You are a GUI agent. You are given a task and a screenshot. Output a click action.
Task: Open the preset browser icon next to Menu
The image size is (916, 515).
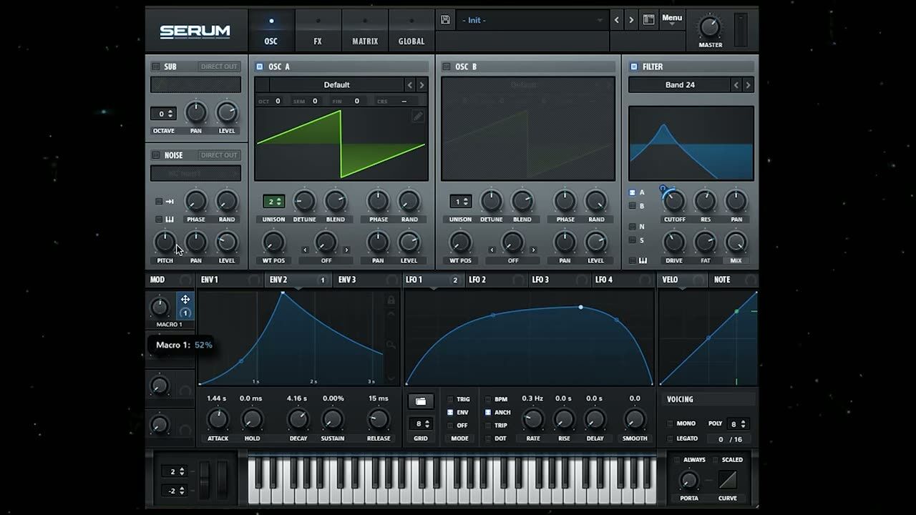pyautogui.click(x=648, y=20)
